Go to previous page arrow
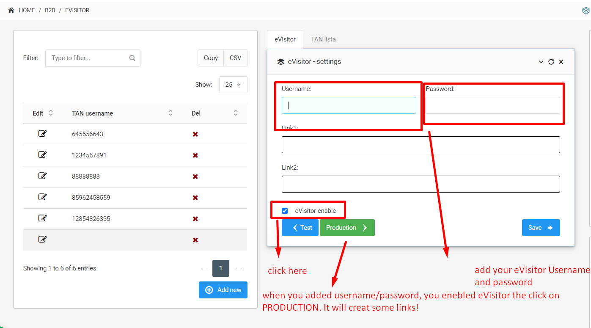Viewport: 591px width, 328px height. point(204,268)
